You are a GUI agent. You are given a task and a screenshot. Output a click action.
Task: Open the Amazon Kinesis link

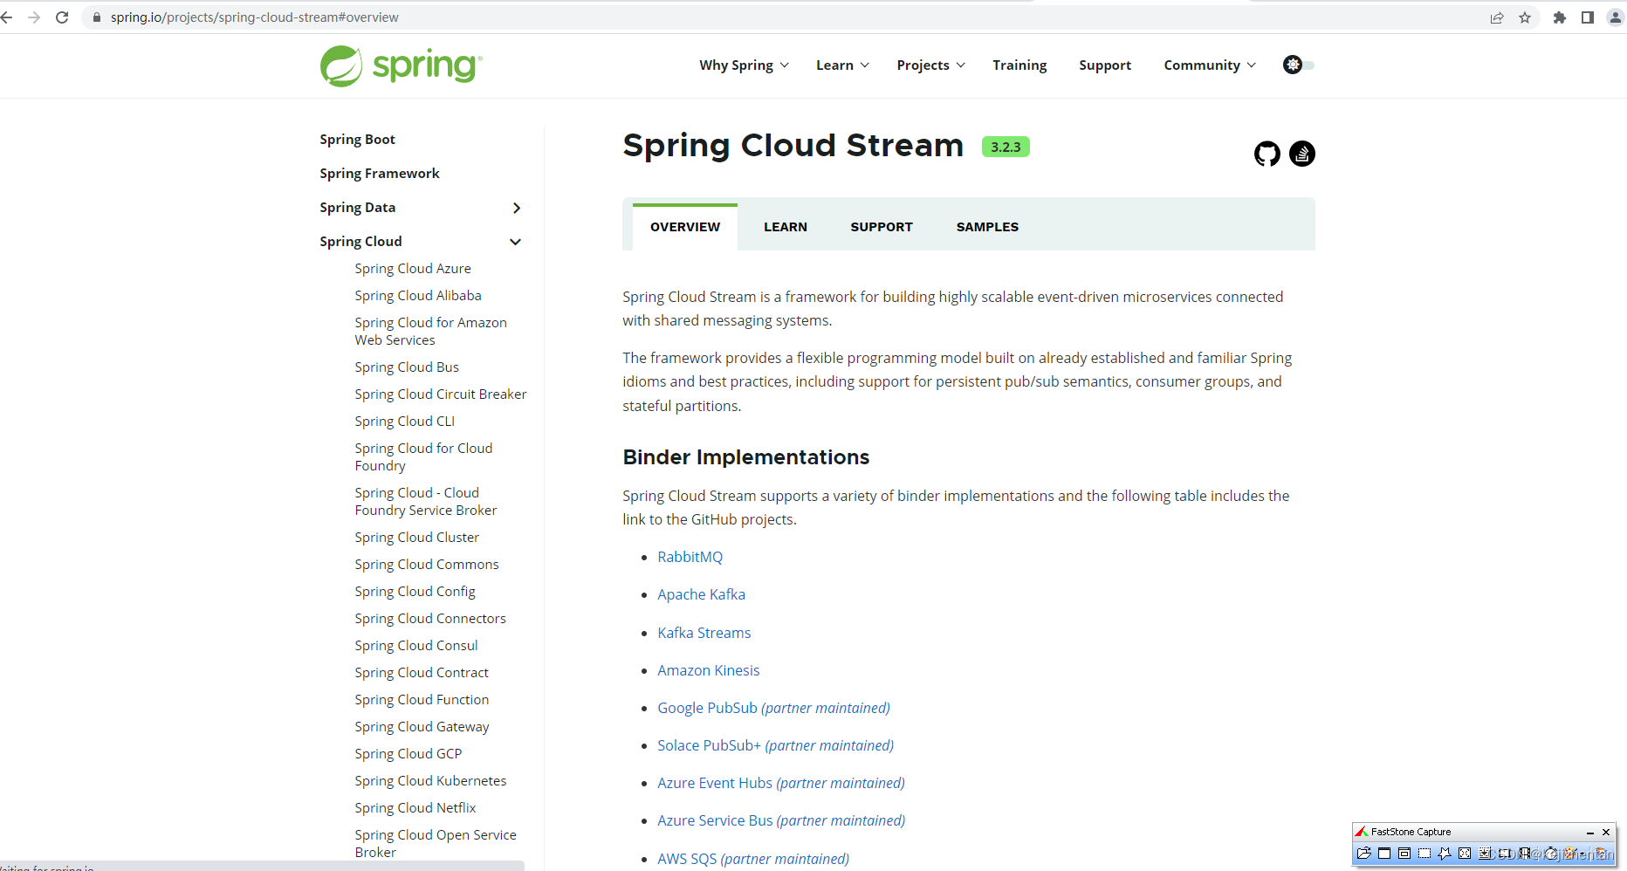point(709,670)
